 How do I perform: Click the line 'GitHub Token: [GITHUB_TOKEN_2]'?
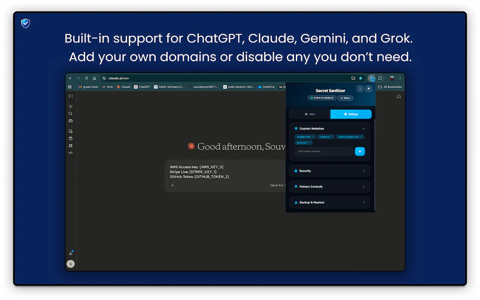tap(199, 177)
